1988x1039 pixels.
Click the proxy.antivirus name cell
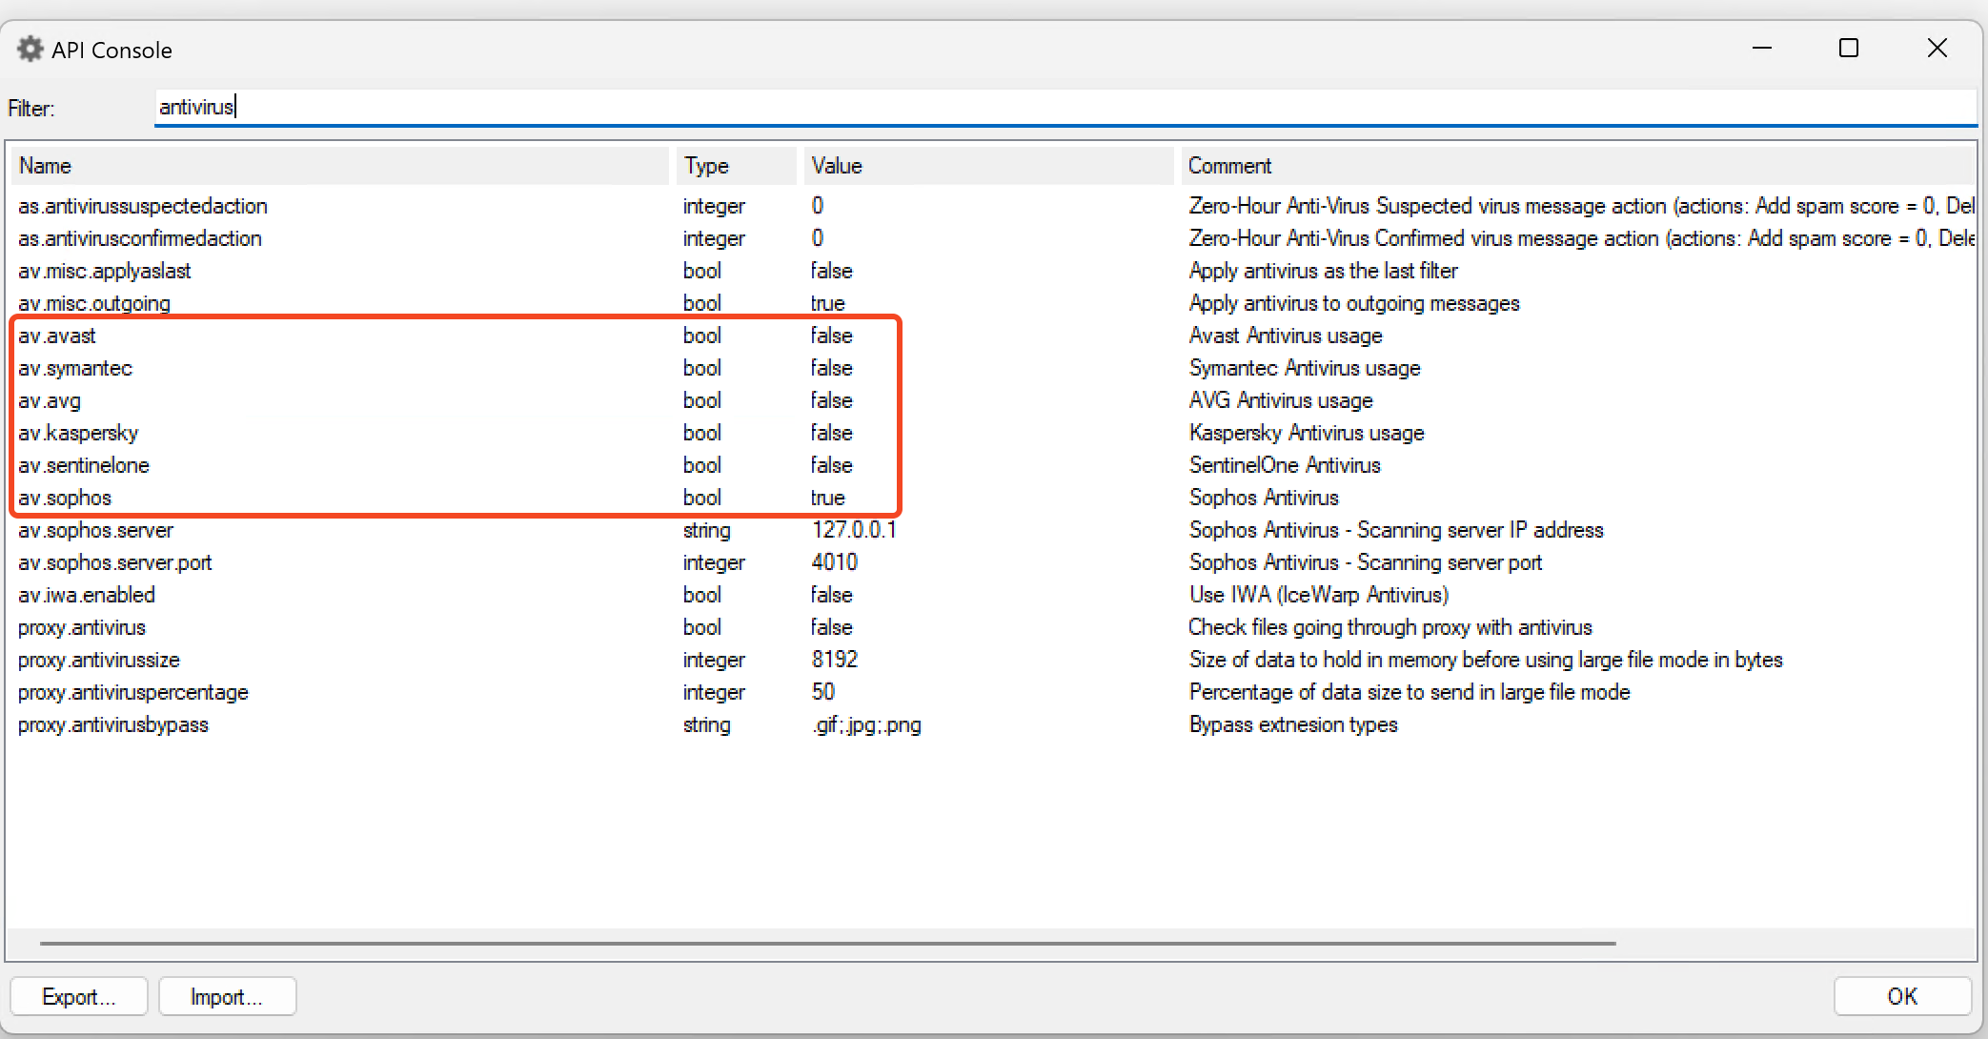82,627
